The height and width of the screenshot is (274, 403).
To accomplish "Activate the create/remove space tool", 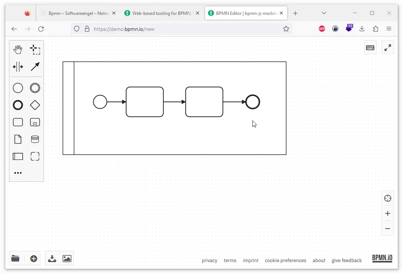I will pos(18,67).
